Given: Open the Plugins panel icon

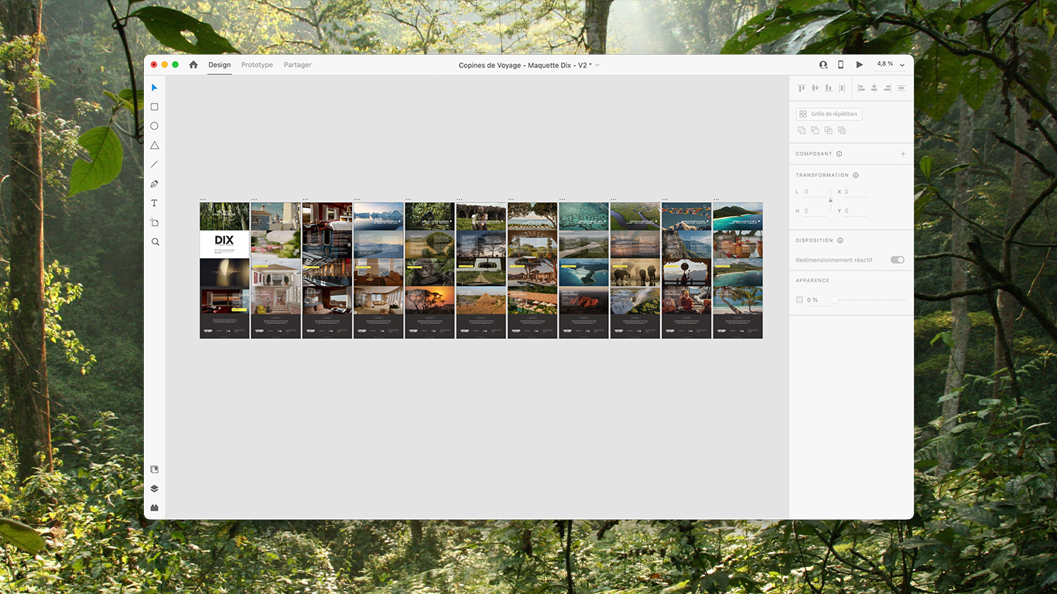Looking at the screenshot, I should coord(155,508).
